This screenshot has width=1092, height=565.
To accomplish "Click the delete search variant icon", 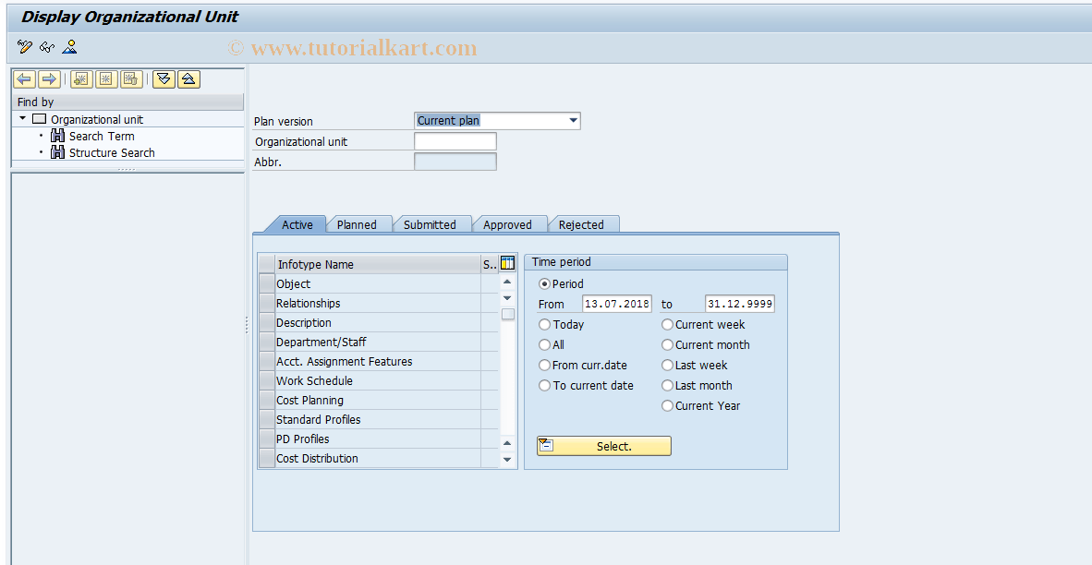I will coord(130,78).
